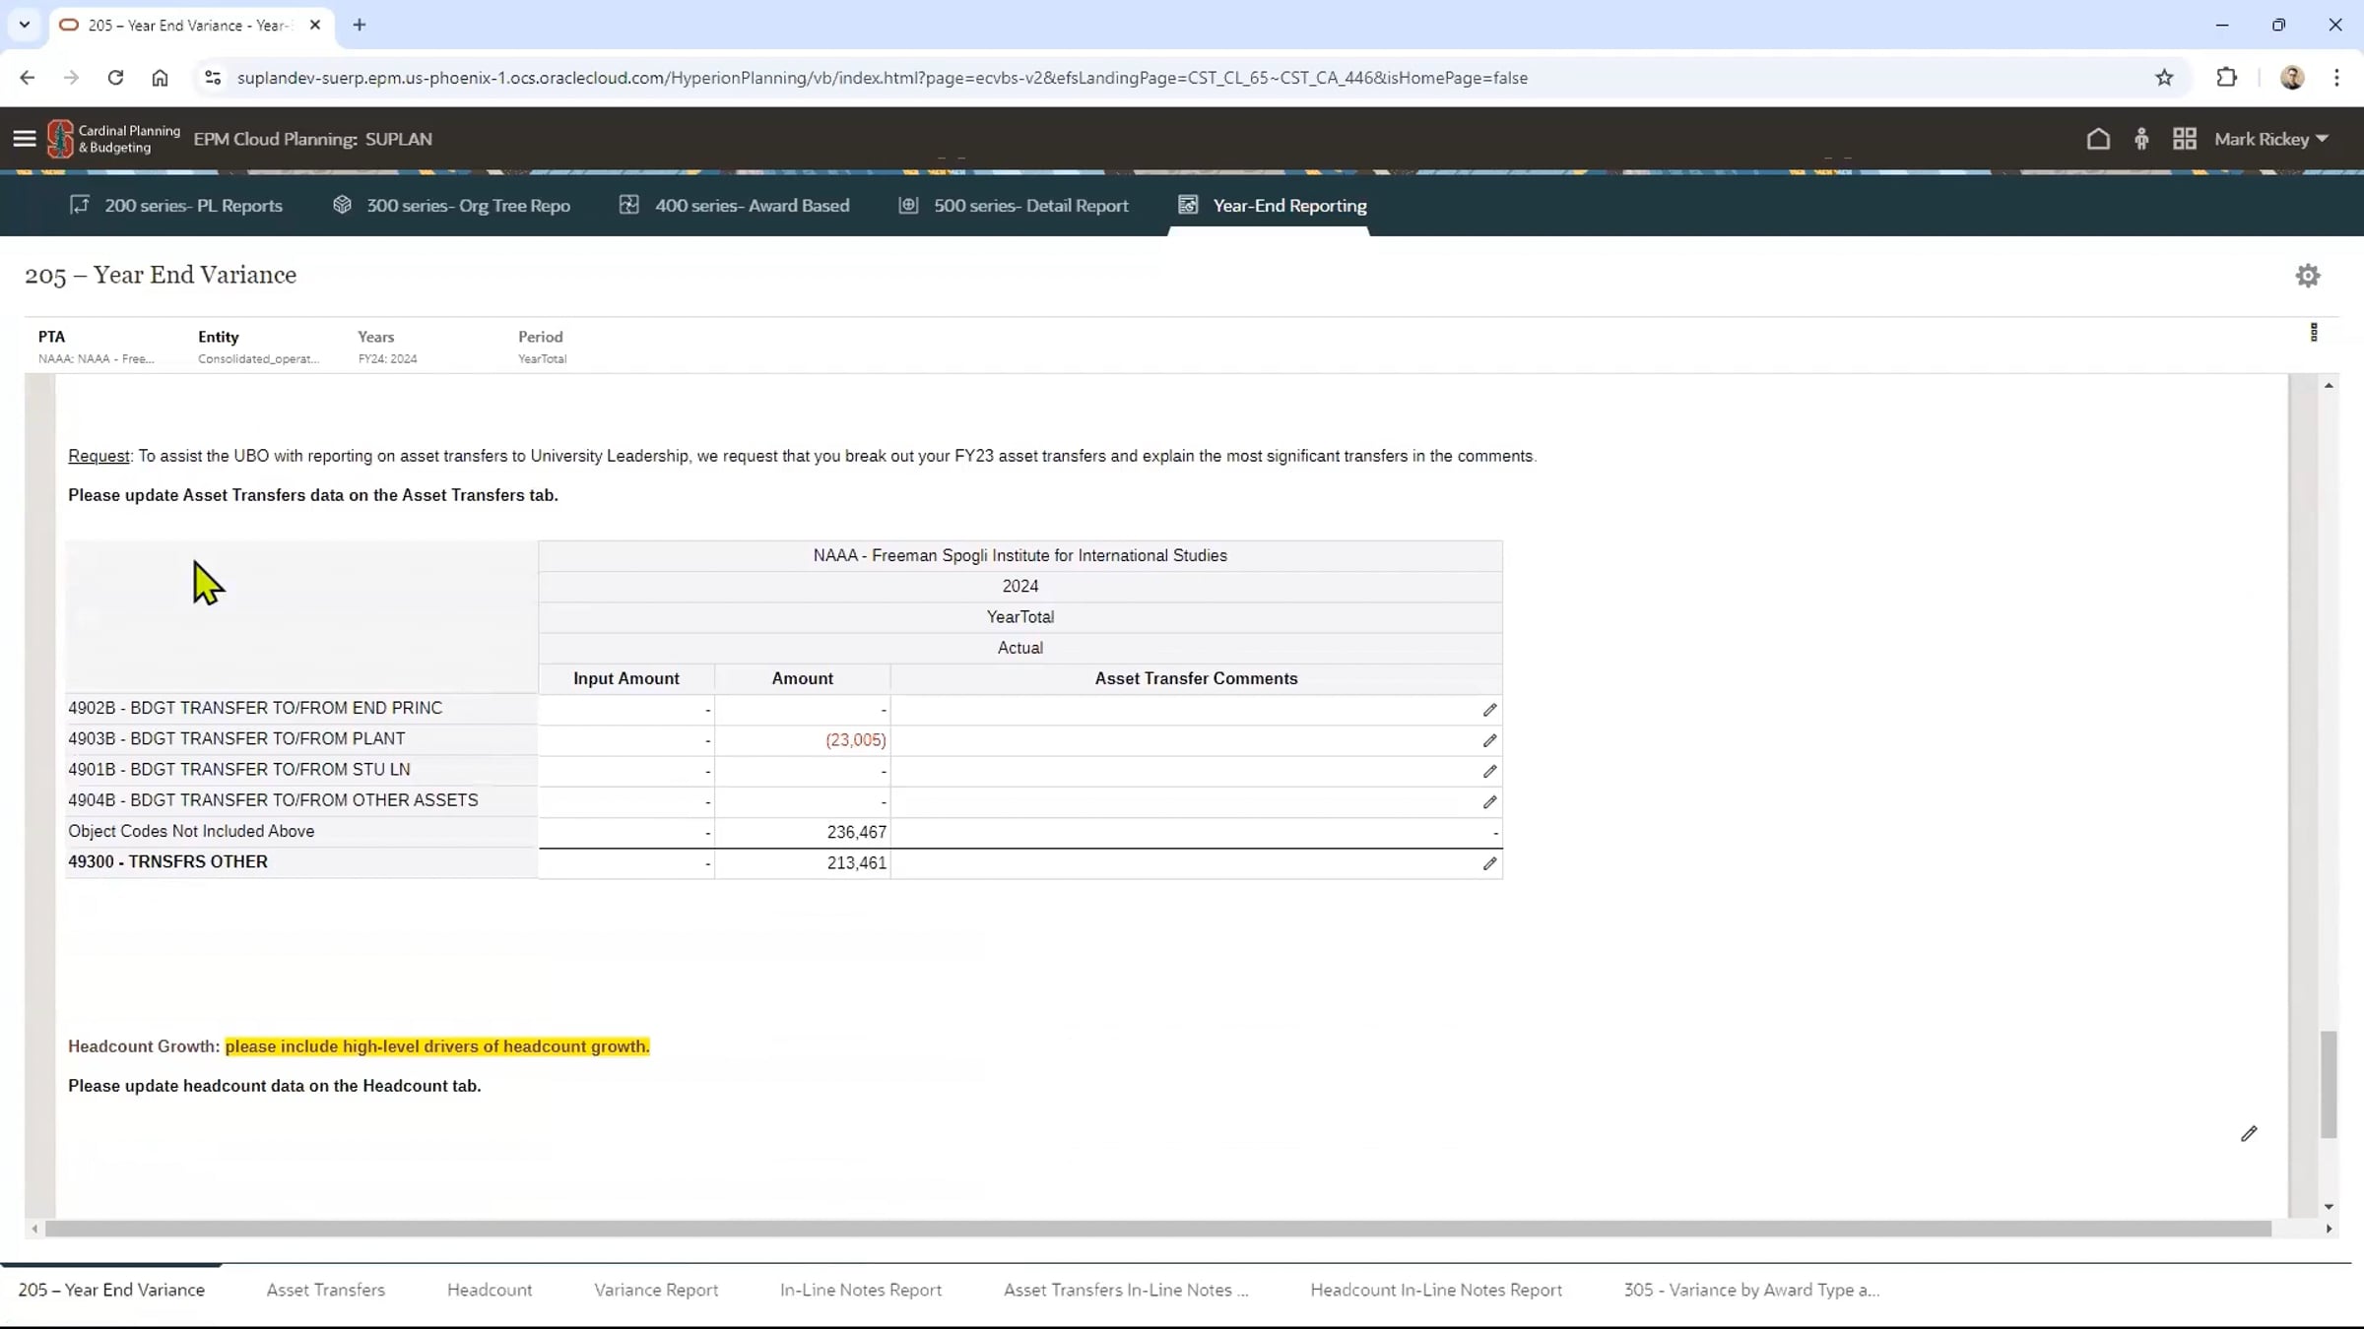Screen dimensions: 2364x1329
Task: Edit comment for 4902B END PRINC row
Action: pyautogui.click(x=1489, y=710)
